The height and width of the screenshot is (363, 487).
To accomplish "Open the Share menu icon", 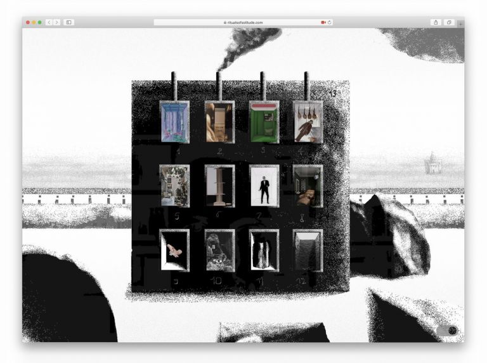I will click(x=436, y=22).
